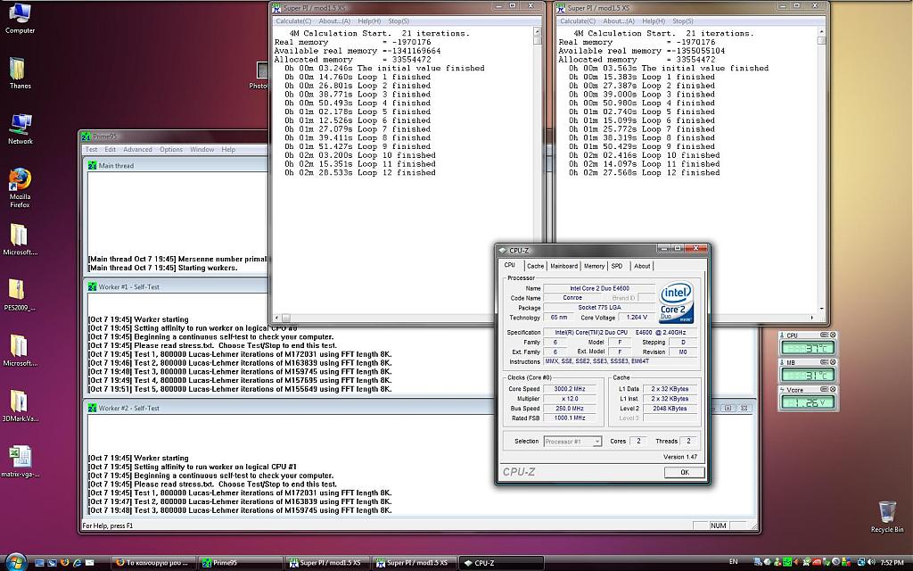Click 'For Help, press F1' status text
The image size is (913, 571).
(108, 525)
